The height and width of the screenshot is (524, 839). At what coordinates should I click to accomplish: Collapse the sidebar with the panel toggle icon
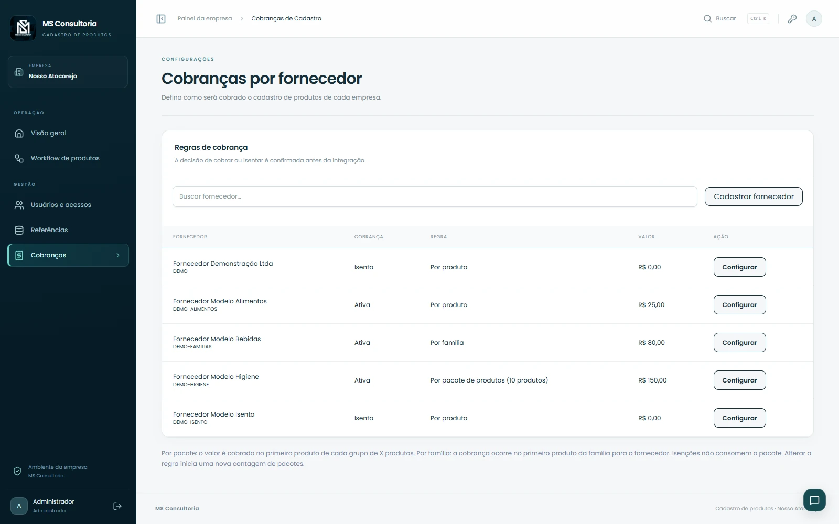(161, 19)
